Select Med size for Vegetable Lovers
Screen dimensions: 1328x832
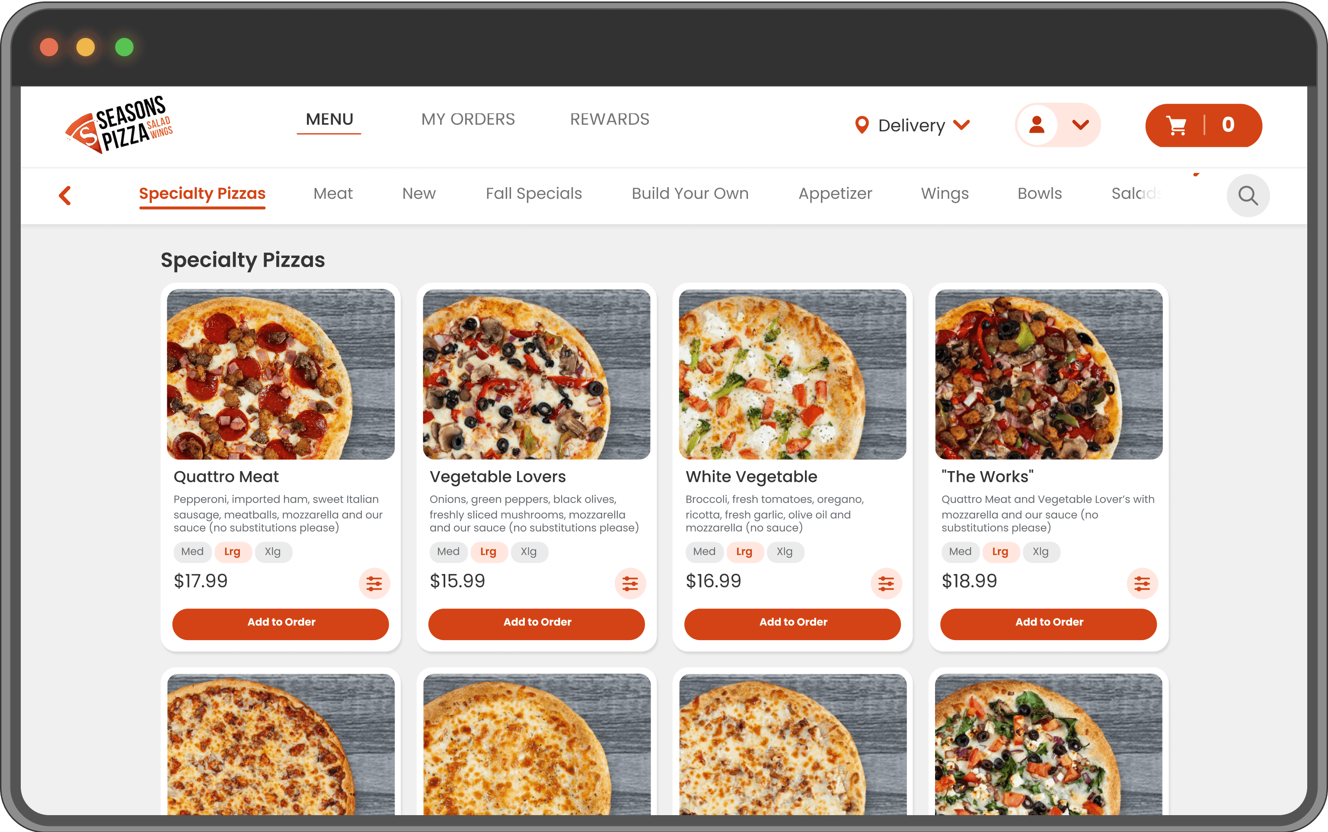click(449, 552)
